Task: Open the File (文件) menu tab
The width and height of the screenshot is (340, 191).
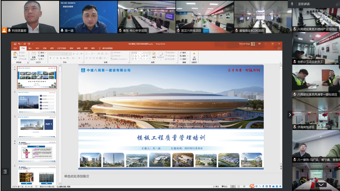Action: click(15, 48)
